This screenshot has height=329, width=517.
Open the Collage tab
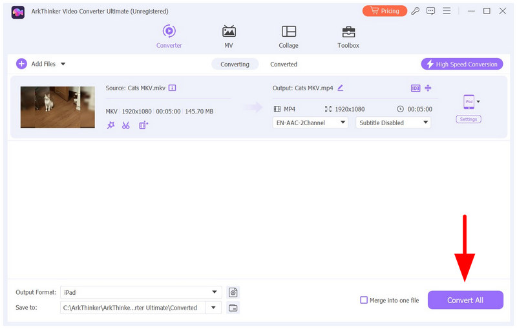point(288,37)
